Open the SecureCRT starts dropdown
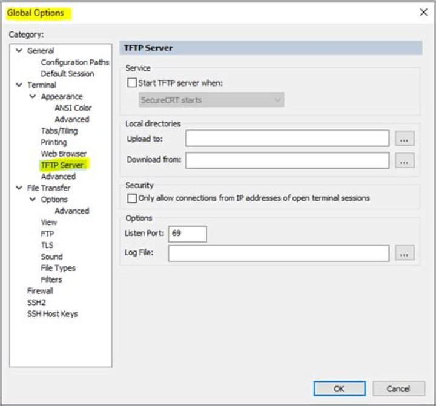This screenshot has height=406, width=436. [x=211, y=100]
